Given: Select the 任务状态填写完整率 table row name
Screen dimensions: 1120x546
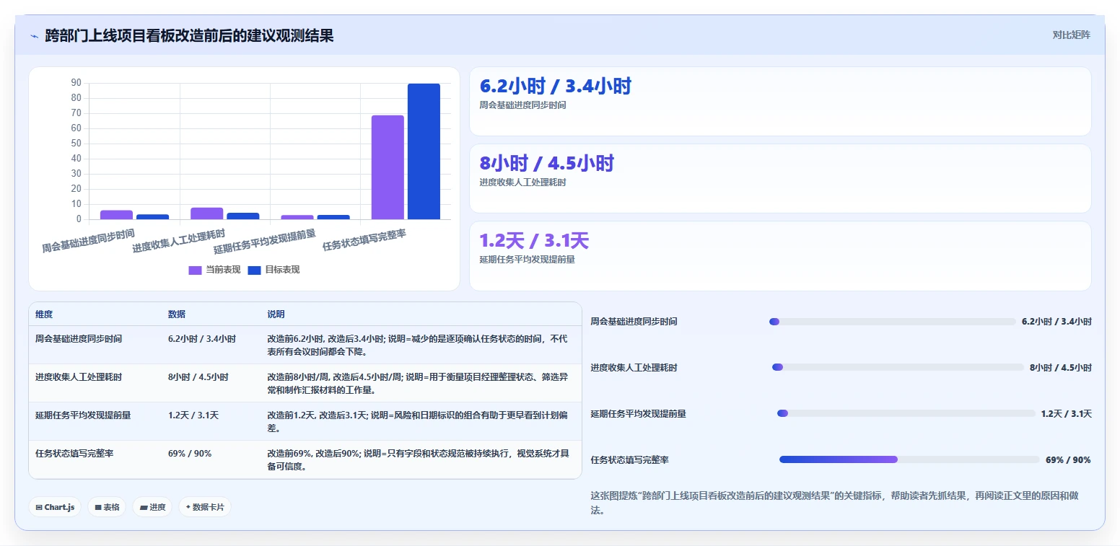Looking at the screenshot, I should [x=74, y=453].
